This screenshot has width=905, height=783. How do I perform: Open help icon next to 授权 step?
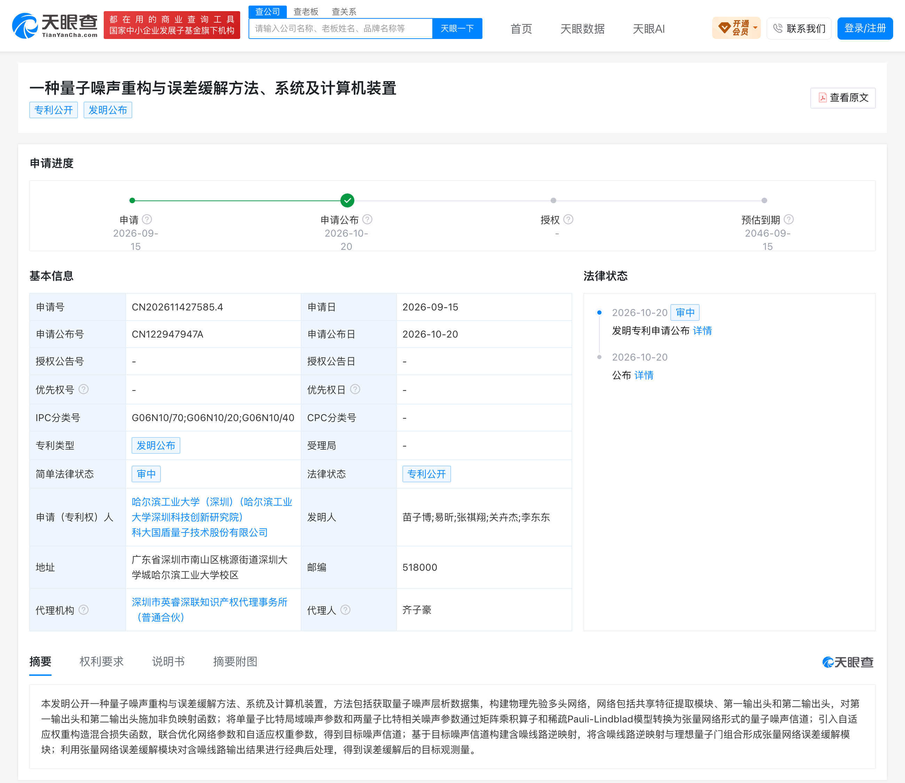(568, 219)
